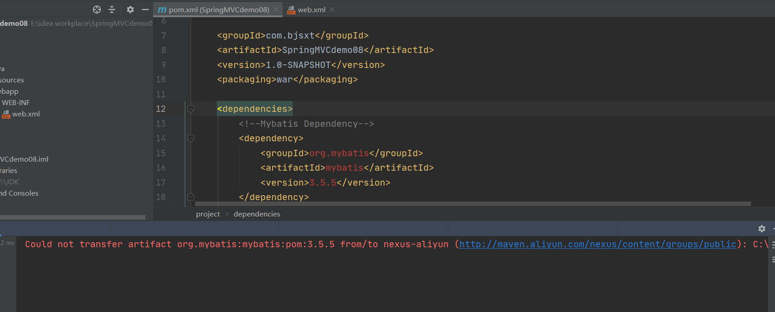This screenshot has height=312, width=775.
Task: Close the pom.xml tab
Action: (276, 10)
